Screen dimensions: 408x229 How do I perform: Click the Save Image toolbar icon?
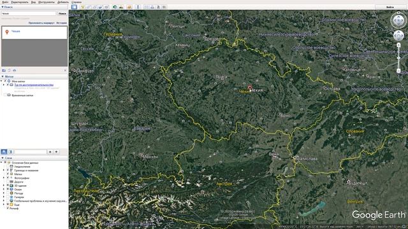[x=158, y=7]
